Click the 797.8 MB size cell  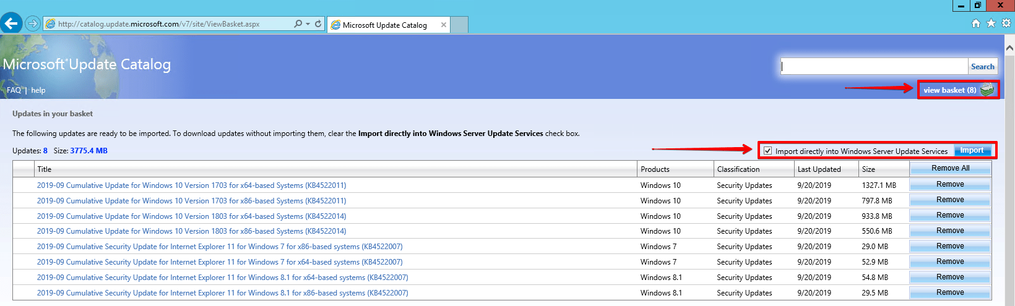coord(877,200)
